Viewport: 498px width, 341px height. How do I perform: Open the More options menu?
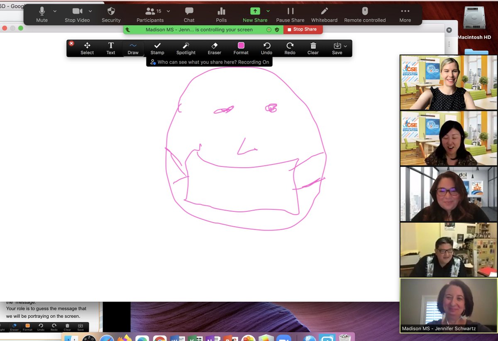405,14
